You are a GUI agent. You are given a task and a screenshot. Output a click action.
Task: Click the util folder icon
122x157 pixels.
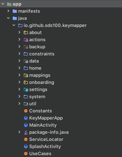[x=26, y=104]
